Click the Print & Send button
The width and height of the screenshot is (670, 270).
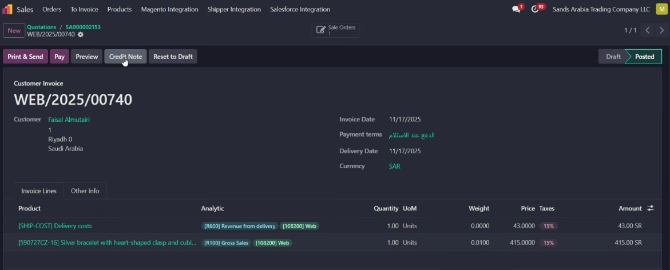(x=25, y=57)
